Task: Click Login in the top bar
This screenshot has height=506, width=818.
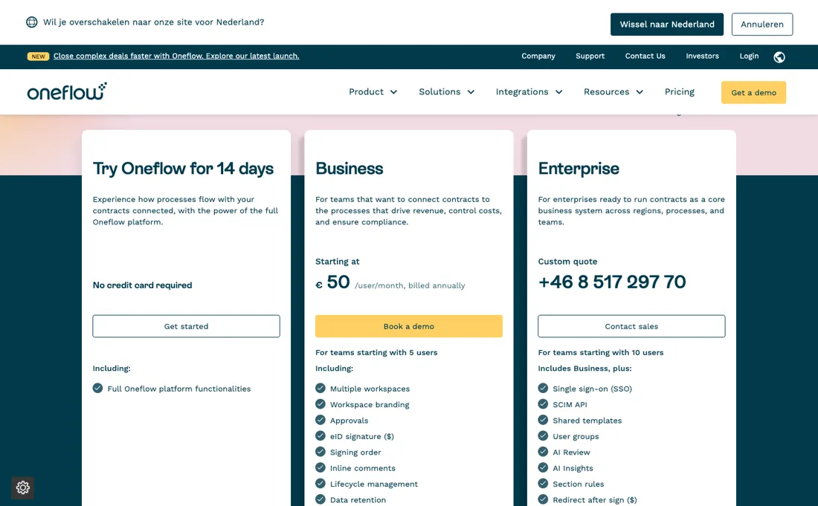Action: click(749, 56)
